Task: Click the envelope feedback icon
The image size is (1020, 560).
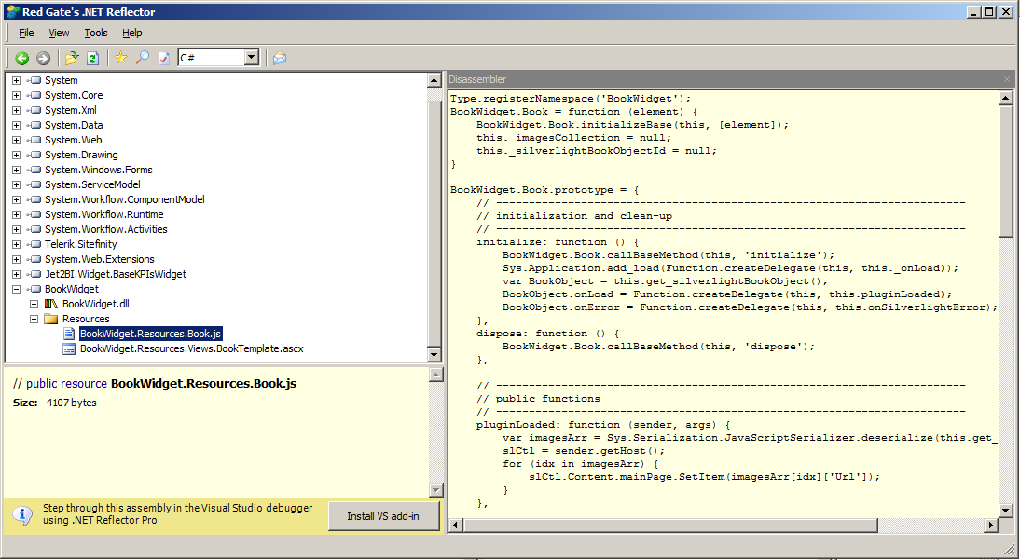Action: tap(280, 58)
